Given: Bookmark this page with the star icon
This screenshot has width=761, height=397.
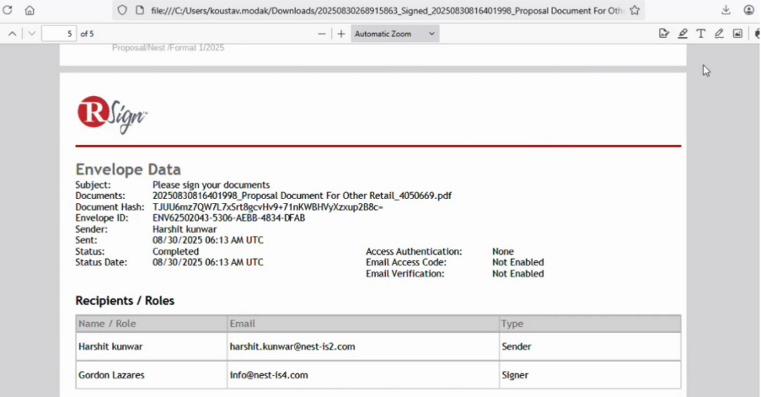Looking at the screenshot, I should tap(635, 10).
